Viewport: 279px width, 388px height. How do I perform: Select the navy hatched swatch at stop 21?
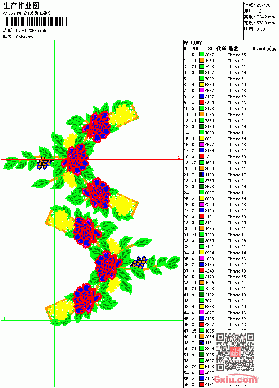click(202, 175)
